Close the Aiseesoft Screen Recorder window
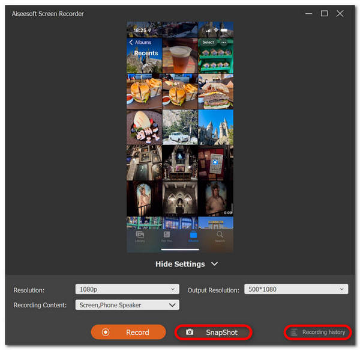Viewport: 360px width, 350px height. coord(340,14)
